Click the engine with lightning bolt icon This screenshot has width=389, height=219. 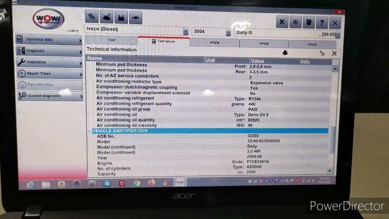(x=106, y=17)
